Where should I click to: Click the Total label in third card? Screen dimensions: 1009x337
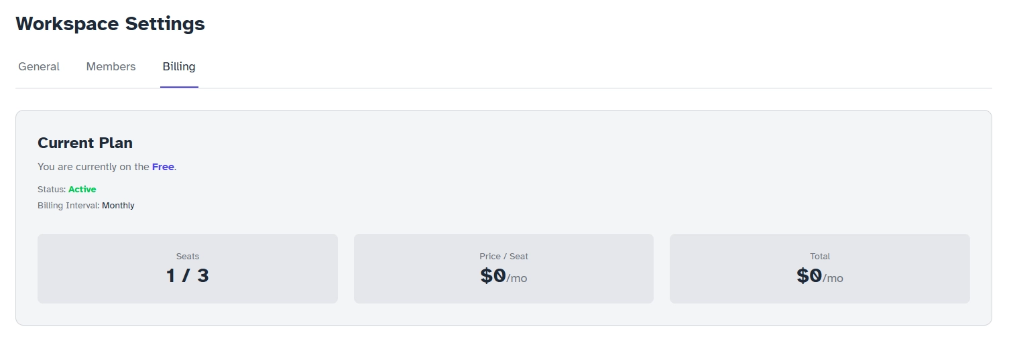pos(820,257)
